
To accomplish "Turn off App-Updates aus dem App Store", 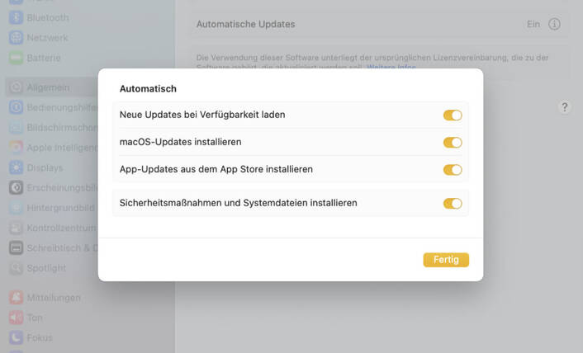I will click(453, 170).
